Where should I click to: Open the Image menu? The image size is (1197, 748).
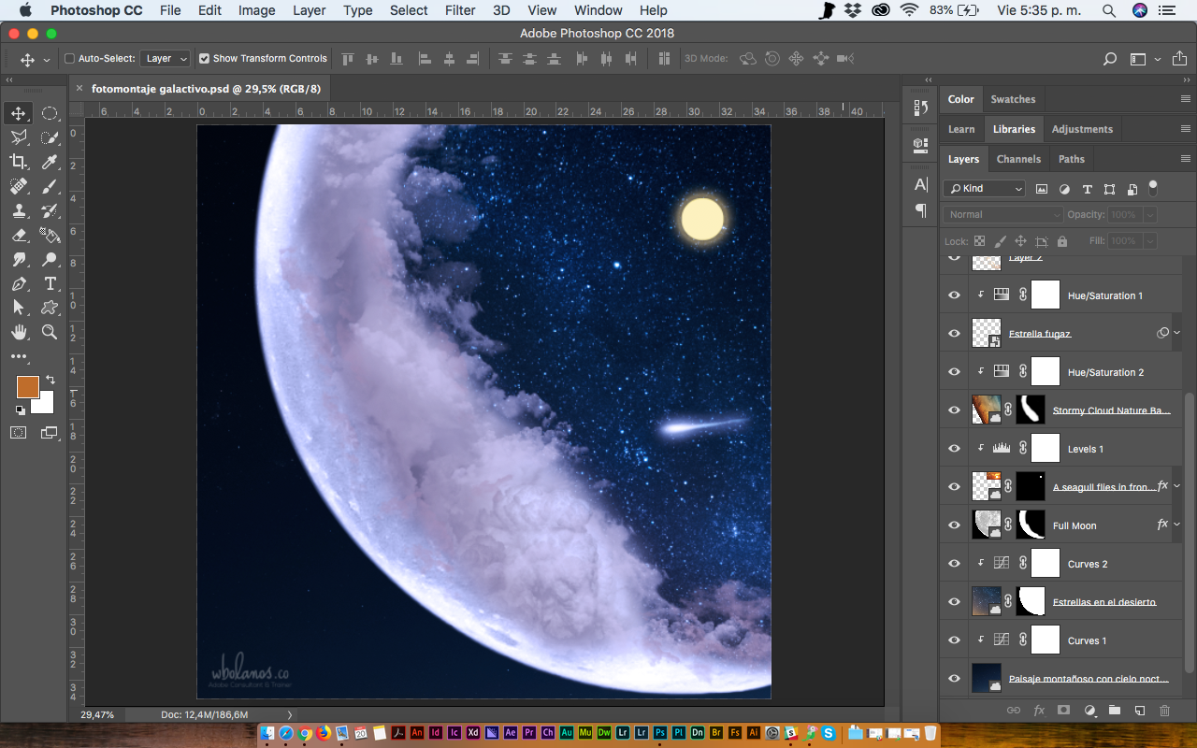[256, 10]
